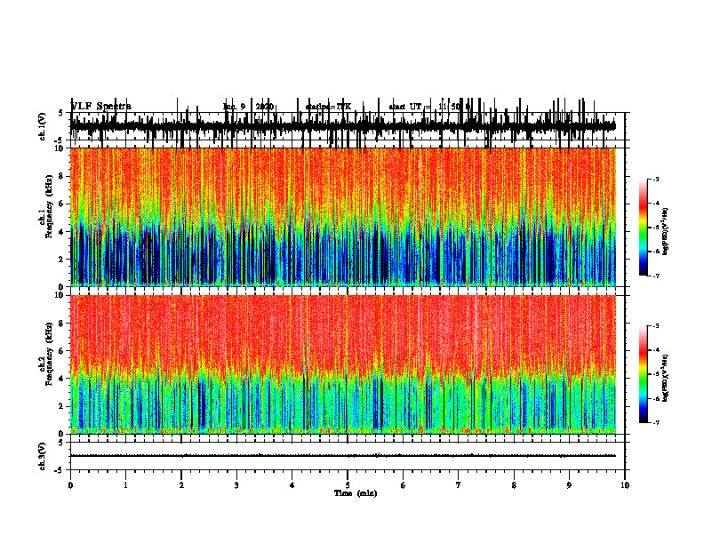Click the '5' tick on ch.3(V) waveform axis

pyautogui.click(x=61, y=443)
